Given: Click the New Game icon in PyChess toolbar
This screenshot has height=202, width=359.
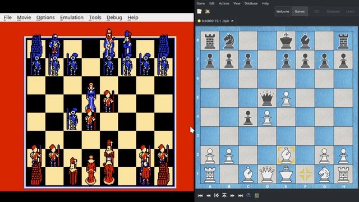Looking at the screenshot, I should 199,11.
